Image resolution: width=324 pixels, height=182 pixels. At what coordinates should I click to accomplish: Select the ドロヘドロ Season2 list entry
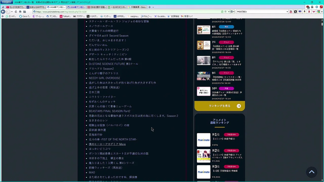101,69
